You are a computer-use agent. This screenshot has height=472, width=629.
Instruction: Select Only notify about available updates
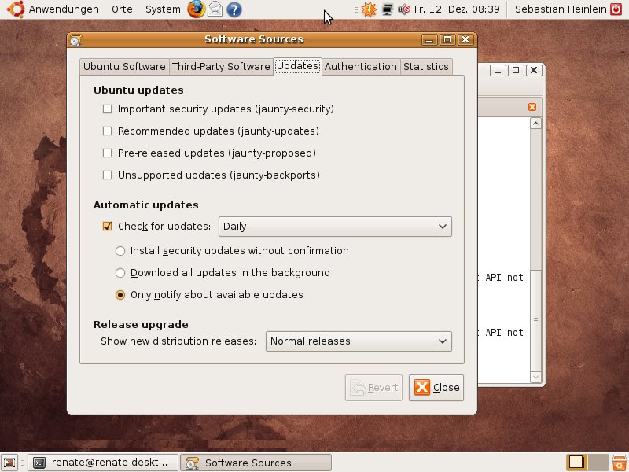pyautogui.click(x=120, y=295)
